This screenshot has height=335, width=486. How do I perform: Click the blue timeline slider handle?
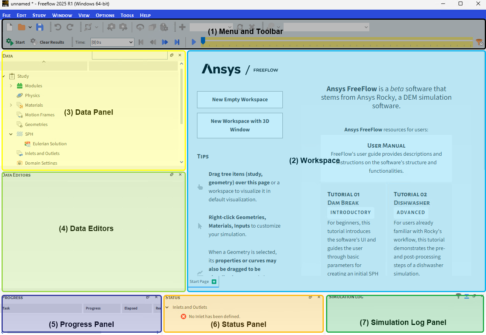click(x=203, y=41)
